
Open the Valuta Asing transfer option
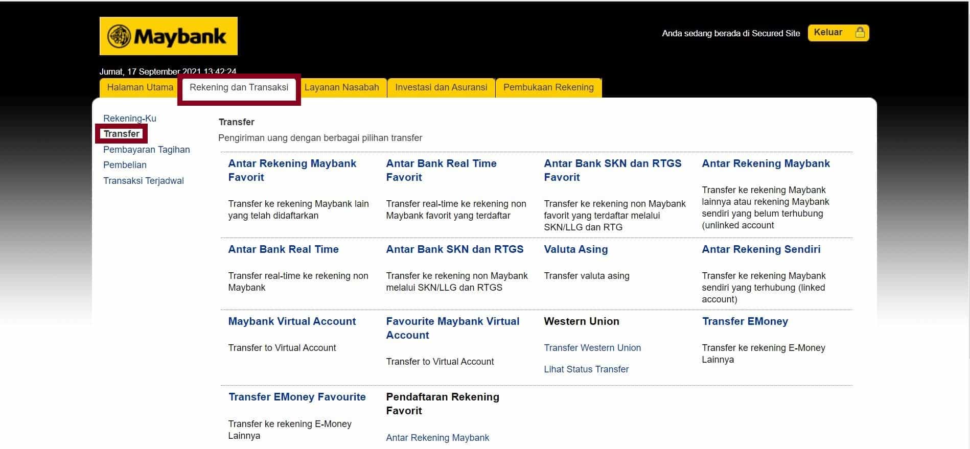(575, 249)
